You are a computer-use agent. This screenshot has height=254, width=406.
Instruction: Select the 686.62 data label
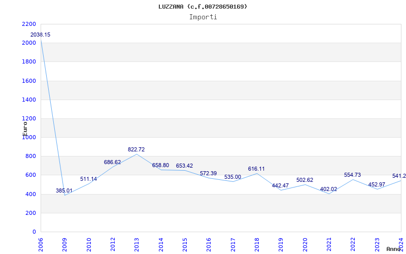point(112,162)
